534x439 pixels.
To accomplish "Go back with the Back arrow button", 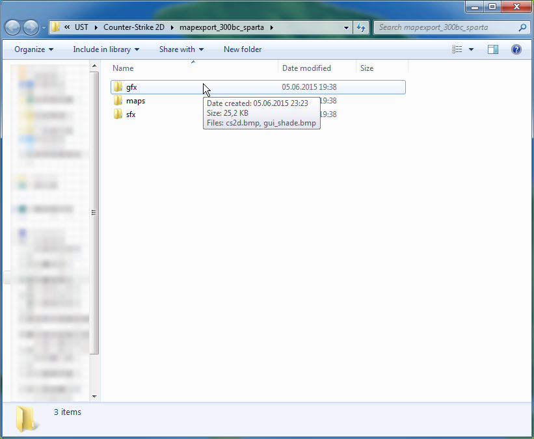I will [13, 27].
